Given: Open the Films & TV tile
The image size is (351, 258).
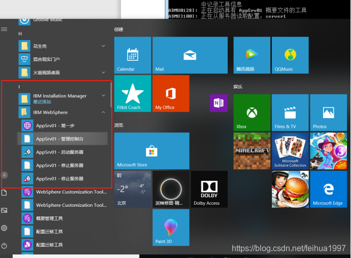Looking at the screenshot, I should (x=290, y=113).
